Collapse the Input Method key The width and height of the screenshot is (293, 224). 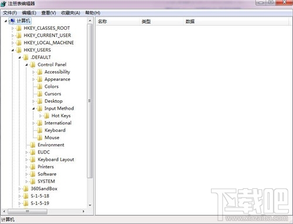click(33, 108)
